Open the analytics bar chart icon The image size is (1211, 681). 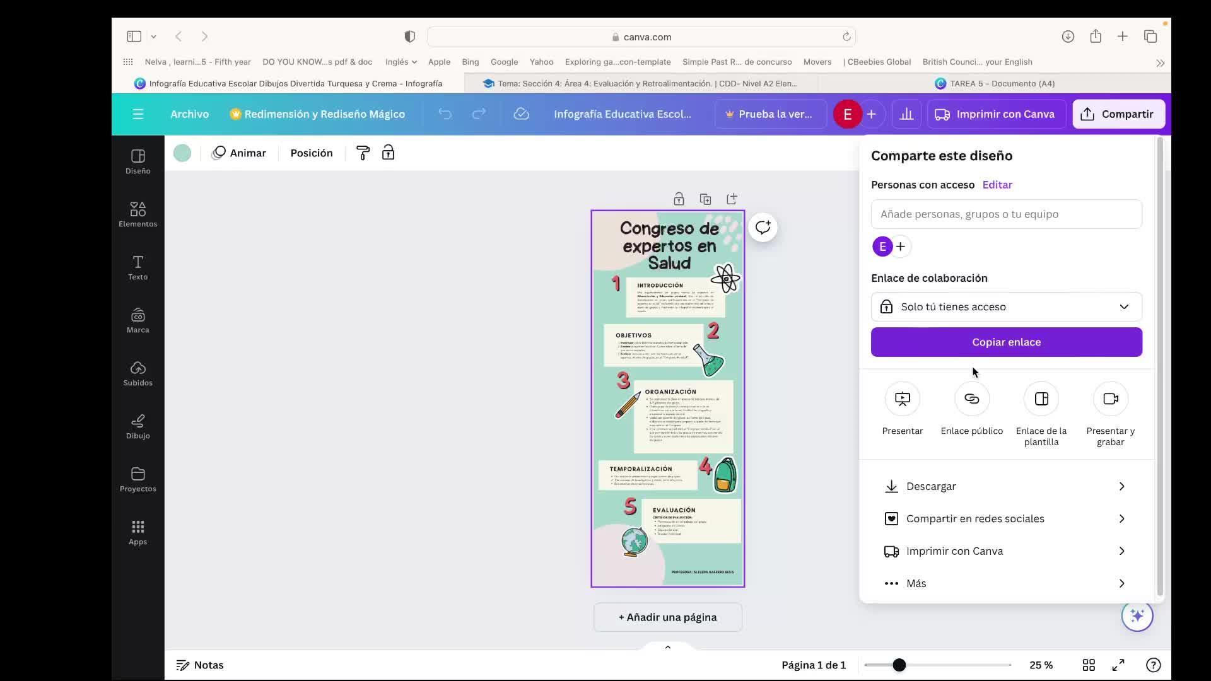[906, 114]
